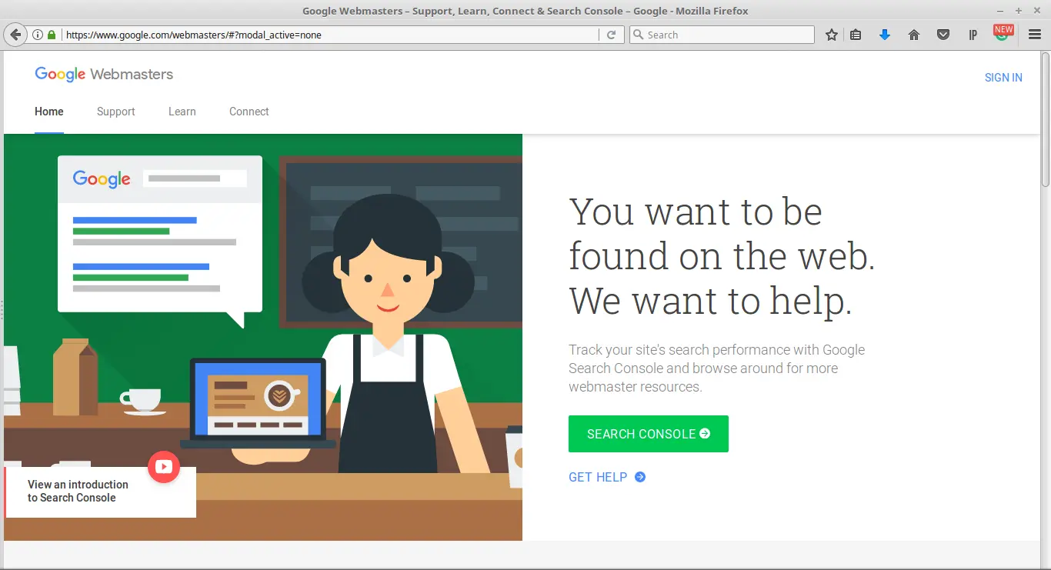This screenshot has width=1051, height=570.
Task: Open the Firefox hamburger menu
Action: tap(1035, 35)
